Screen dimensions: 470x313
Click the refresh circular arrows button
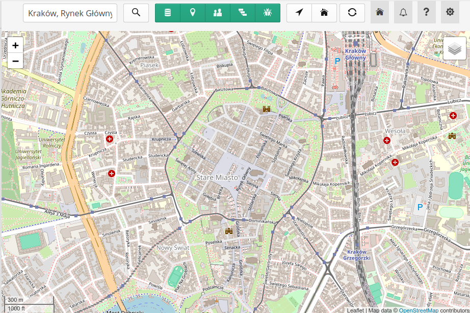click(x=352, y=13)
